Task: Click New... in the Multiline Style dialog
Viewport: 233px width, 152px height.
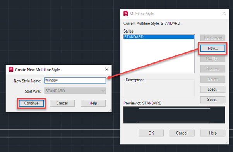Action: click(x=212, y=48)
